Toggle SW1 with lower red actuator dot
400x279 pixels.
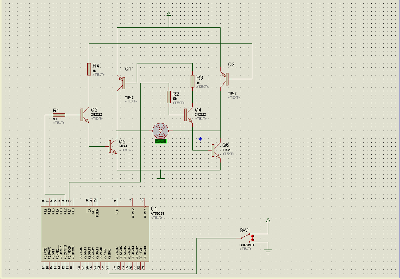253,240
